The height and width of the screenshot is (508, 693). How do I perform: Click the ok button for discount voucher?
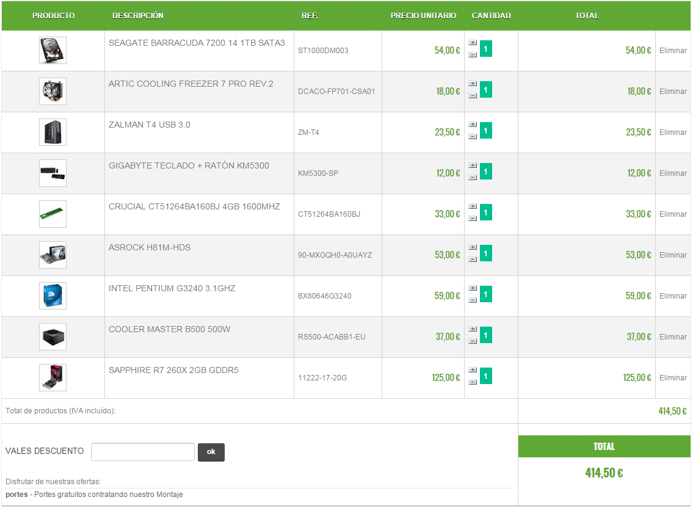(211, 452)
